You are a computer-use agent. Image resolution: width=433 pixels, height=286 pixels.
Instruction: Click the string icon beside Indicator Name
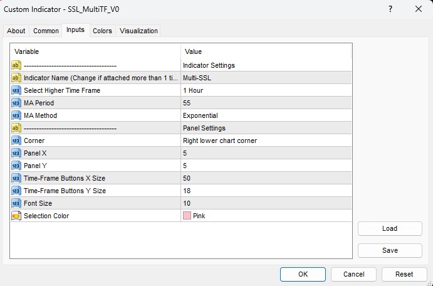pos(16,78)
